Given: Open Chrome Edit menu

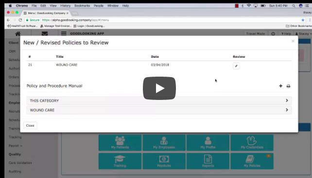Looking at the screenshot, I should 43,6.
